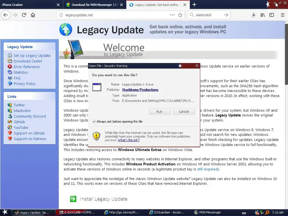The image size is (288, 216).
Task: Go back with the browser back arrow
Action: (x=6, y=15)
